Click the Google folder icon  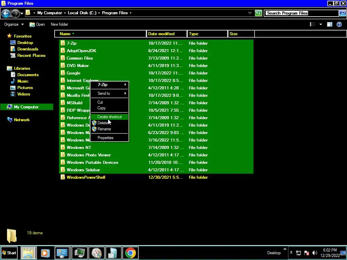(x=63, y=73)
